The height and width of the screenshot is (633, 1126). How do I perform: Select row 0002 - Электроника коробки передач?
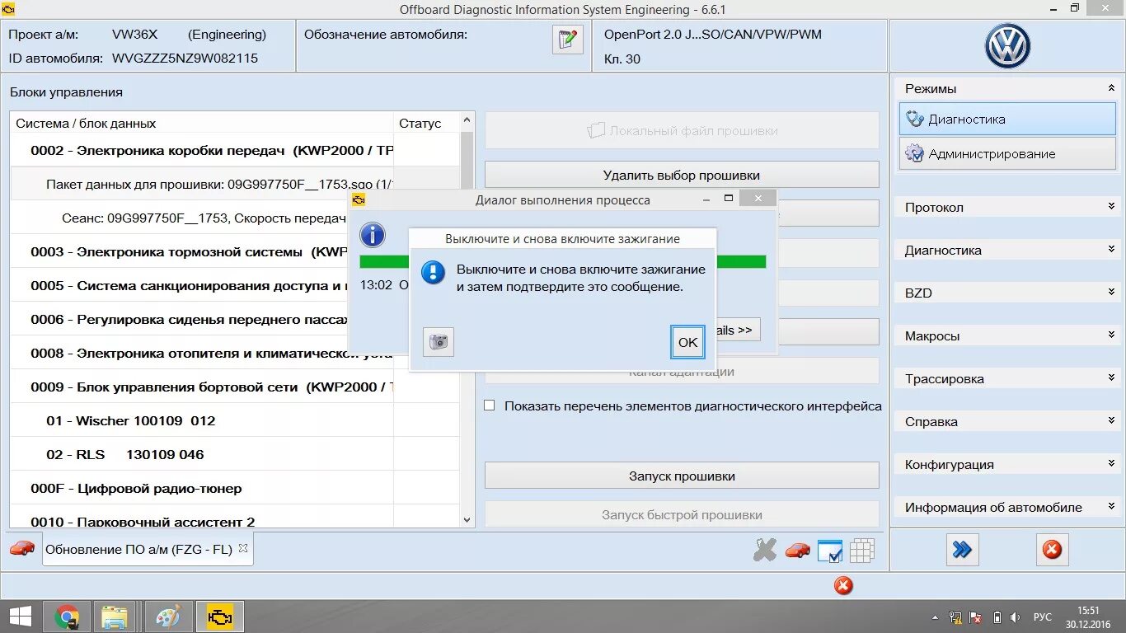coord(235,150)
